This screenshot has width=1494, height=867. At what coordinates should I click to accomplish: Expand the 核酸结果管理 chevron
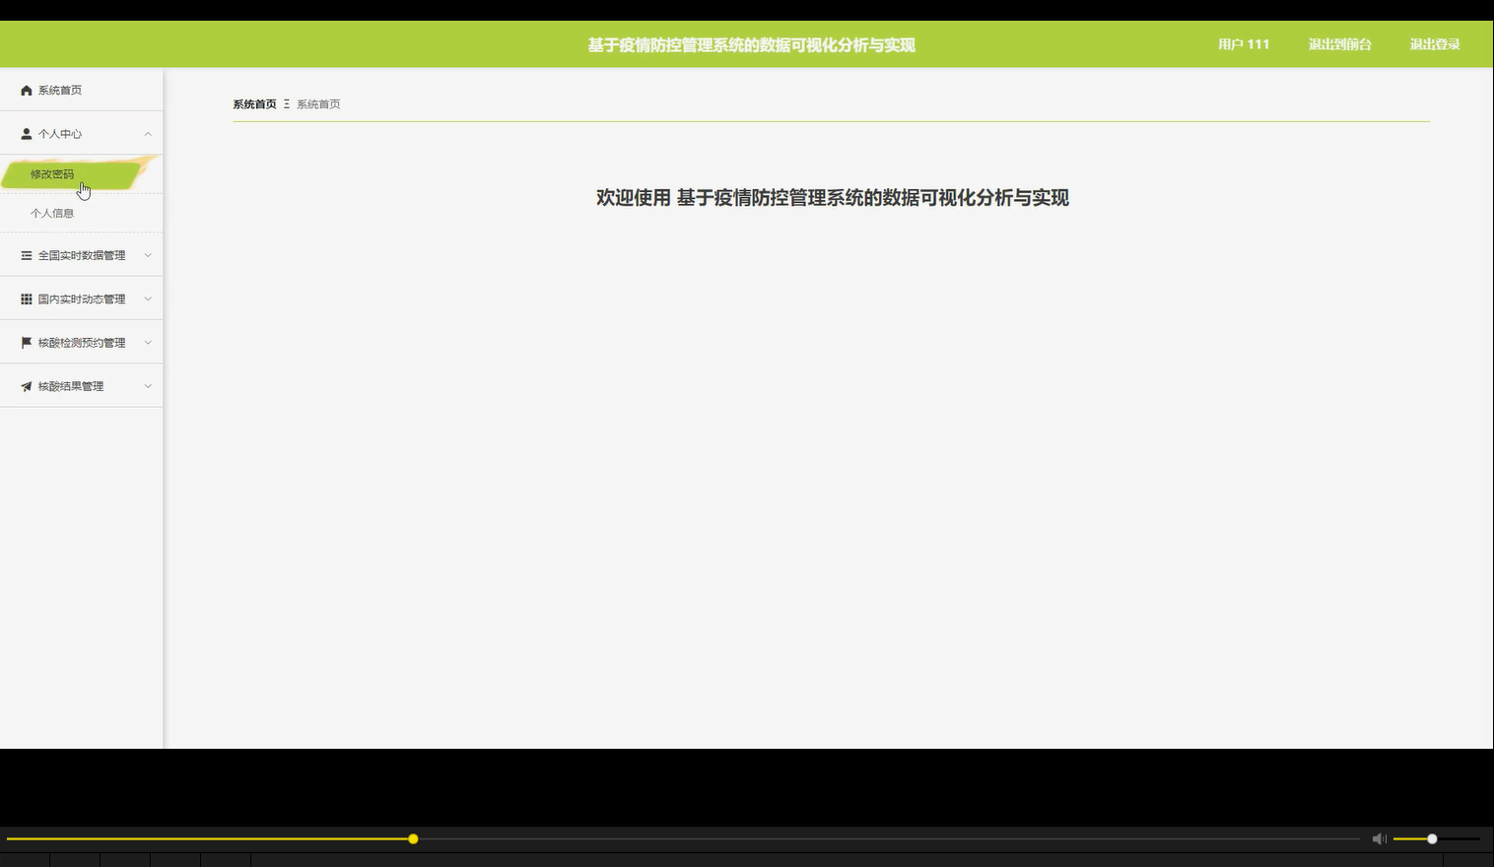point(148,386)
